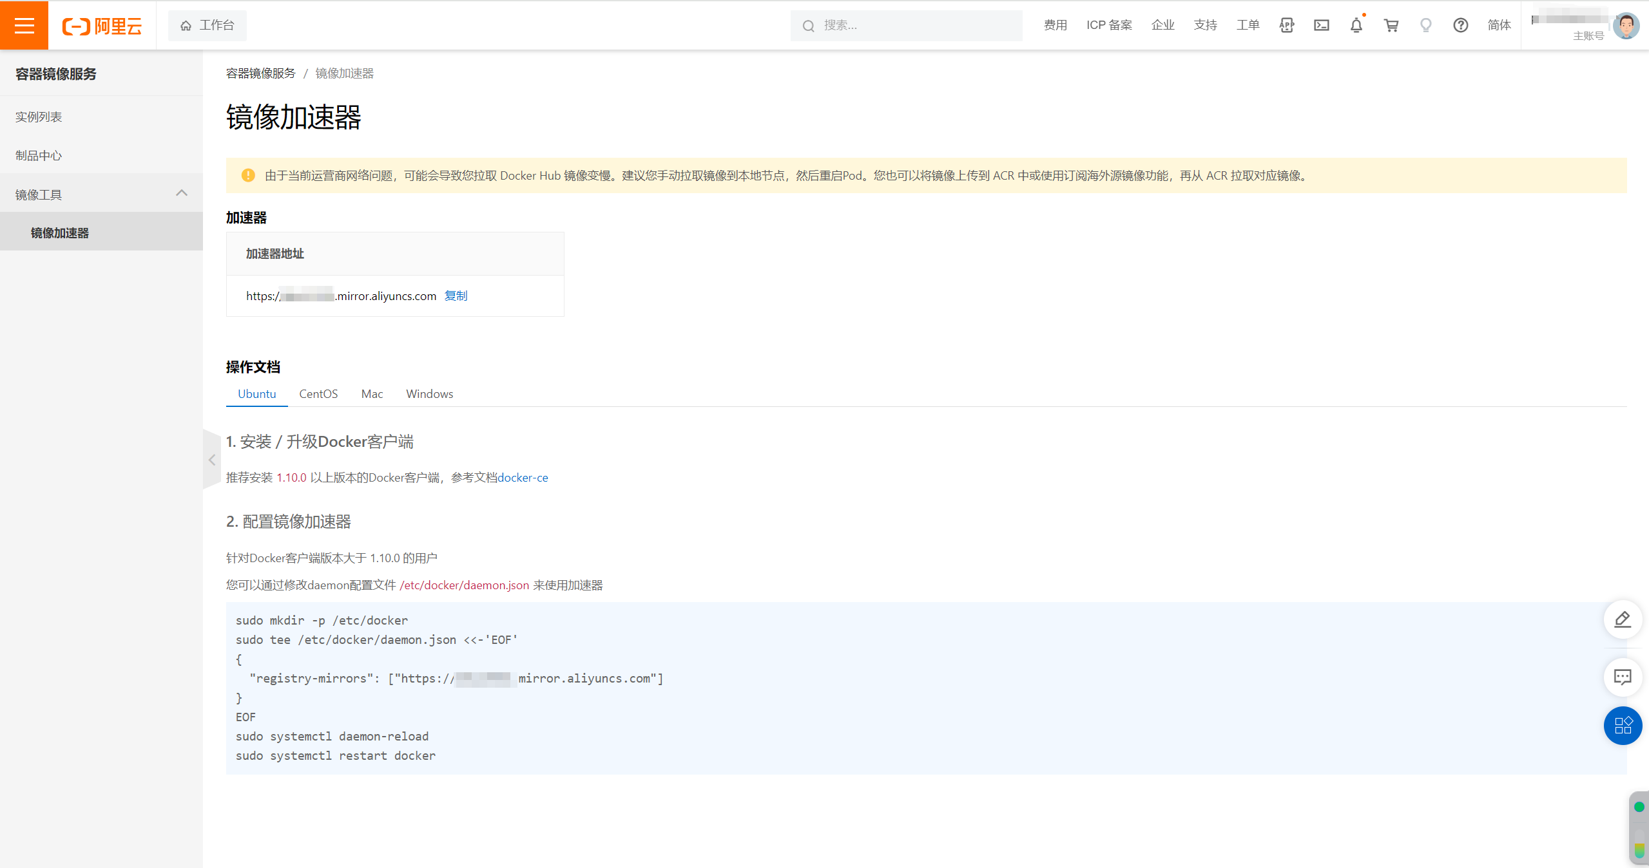Open the shopping cart icon
This screenshot has width=1649, height=868.
(x=1391, y=25)
